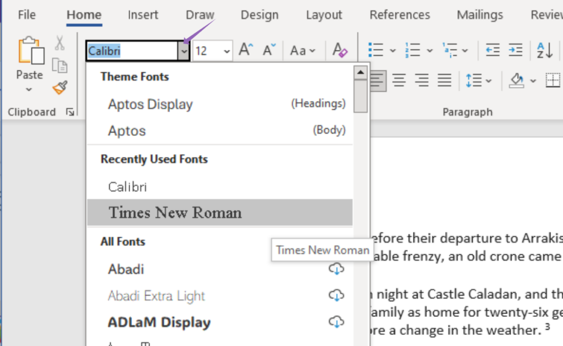Toggle justify paragraph alignment
The width and height of the screenshot is (563, 346).
[444, 81]
